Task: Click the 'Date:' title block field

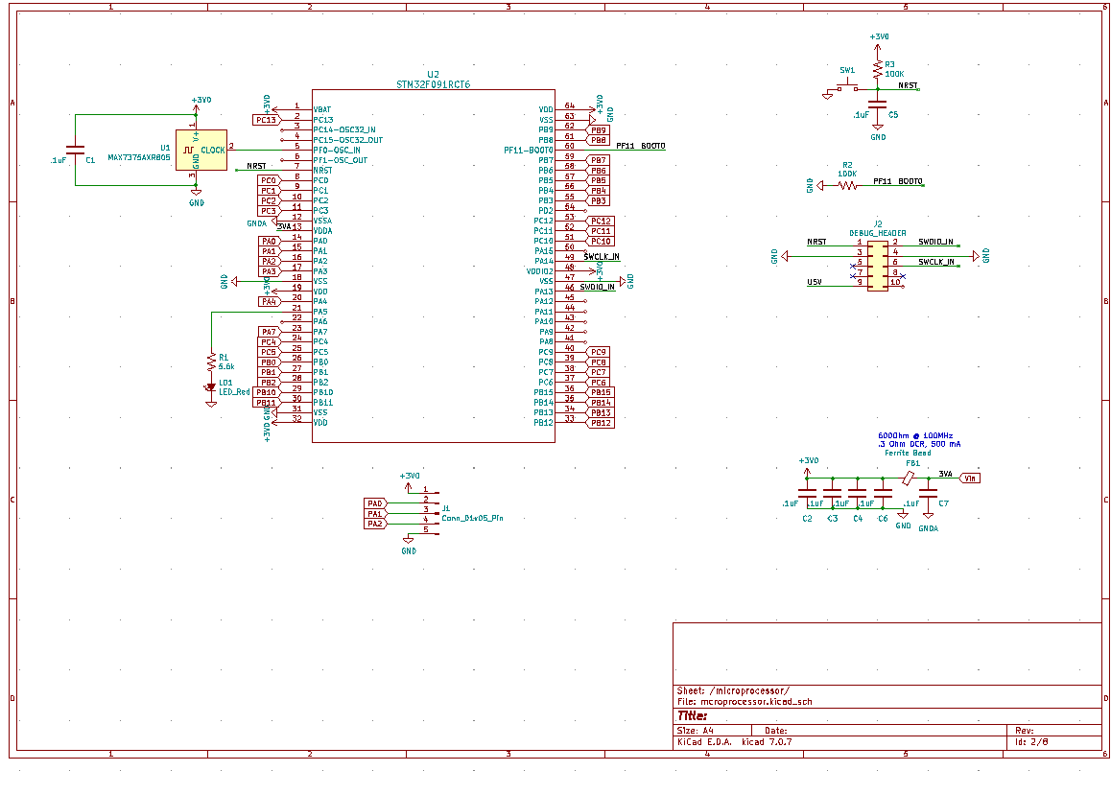Action: (x=776, y=731)
